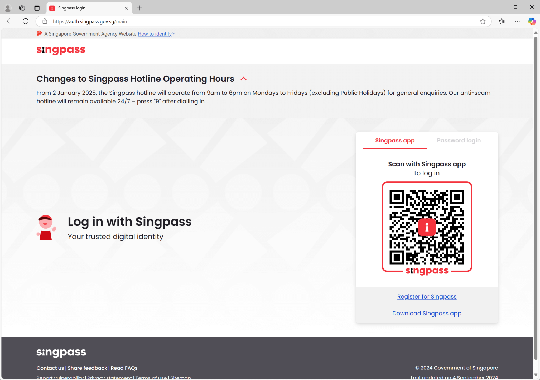
Task: Open the Contact us footer link
Action: pos(50,368)
